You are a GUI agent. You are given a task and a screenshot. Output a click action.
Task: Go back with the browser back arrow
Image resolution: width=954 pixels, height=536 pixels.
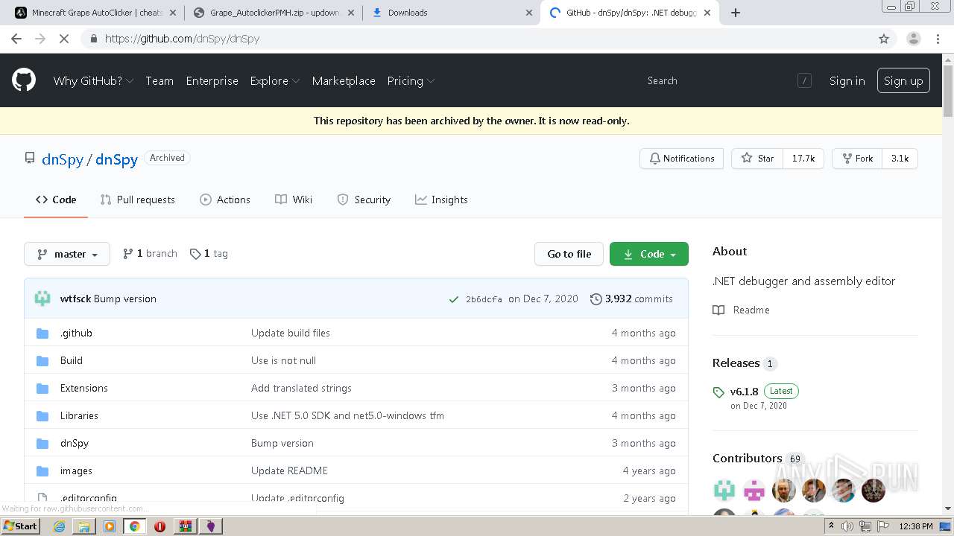(x=16, y=39)
